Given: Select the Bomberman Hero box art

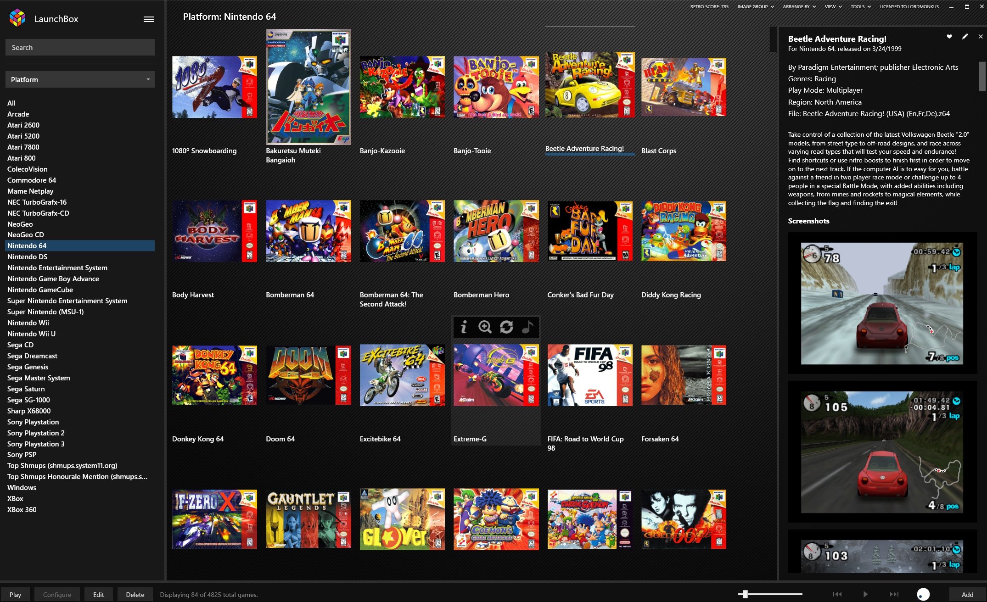Looking at the screenshot, I should 496,231.
